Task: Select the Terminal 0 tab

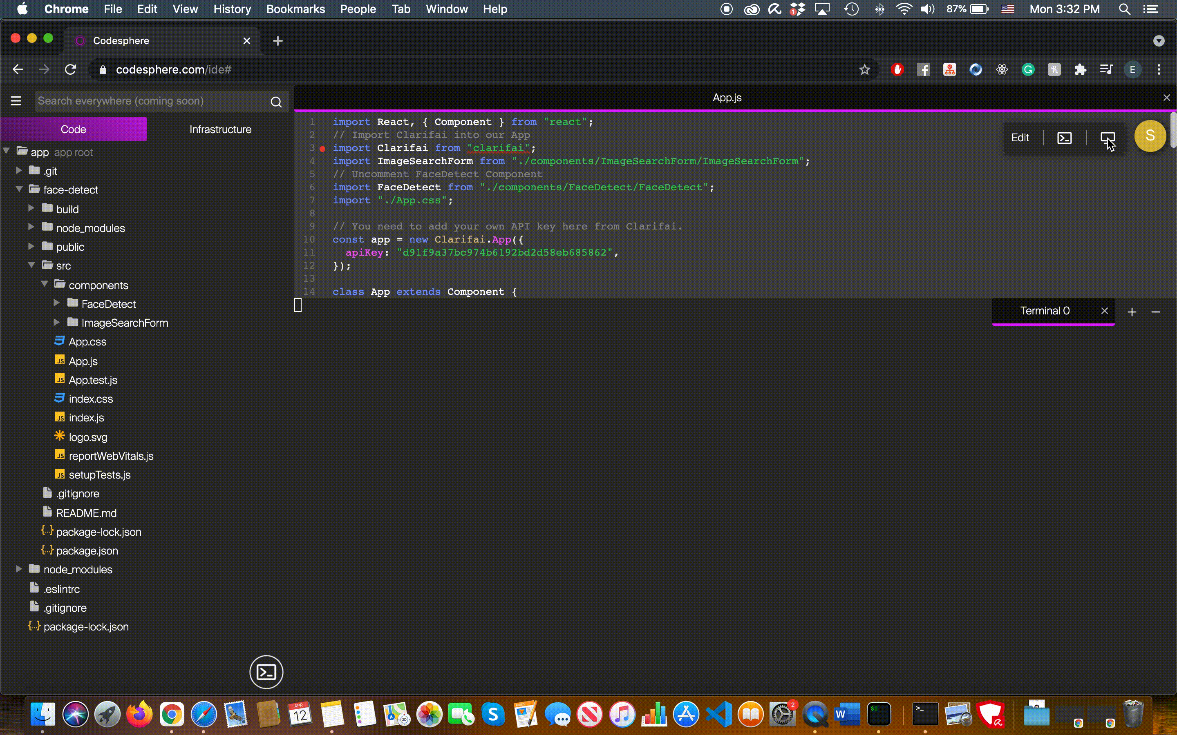Action: pyautogui.click(x=1045, y=311)
